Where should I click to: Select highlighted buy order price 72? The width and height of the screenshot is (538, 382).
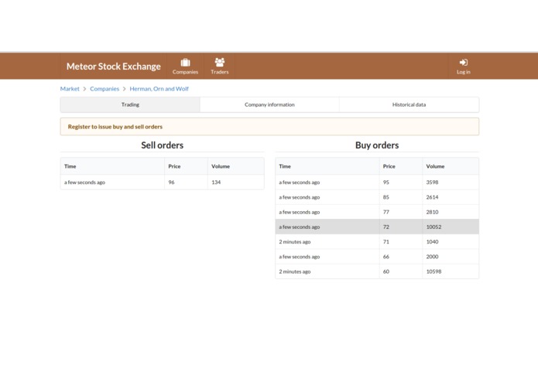pyautogui.click(x=401, y=227)
